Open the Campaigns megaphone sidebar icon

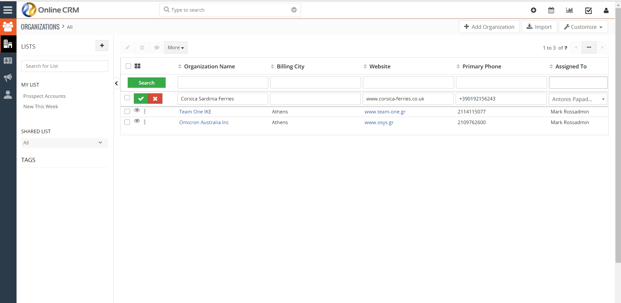coord(8,77)
